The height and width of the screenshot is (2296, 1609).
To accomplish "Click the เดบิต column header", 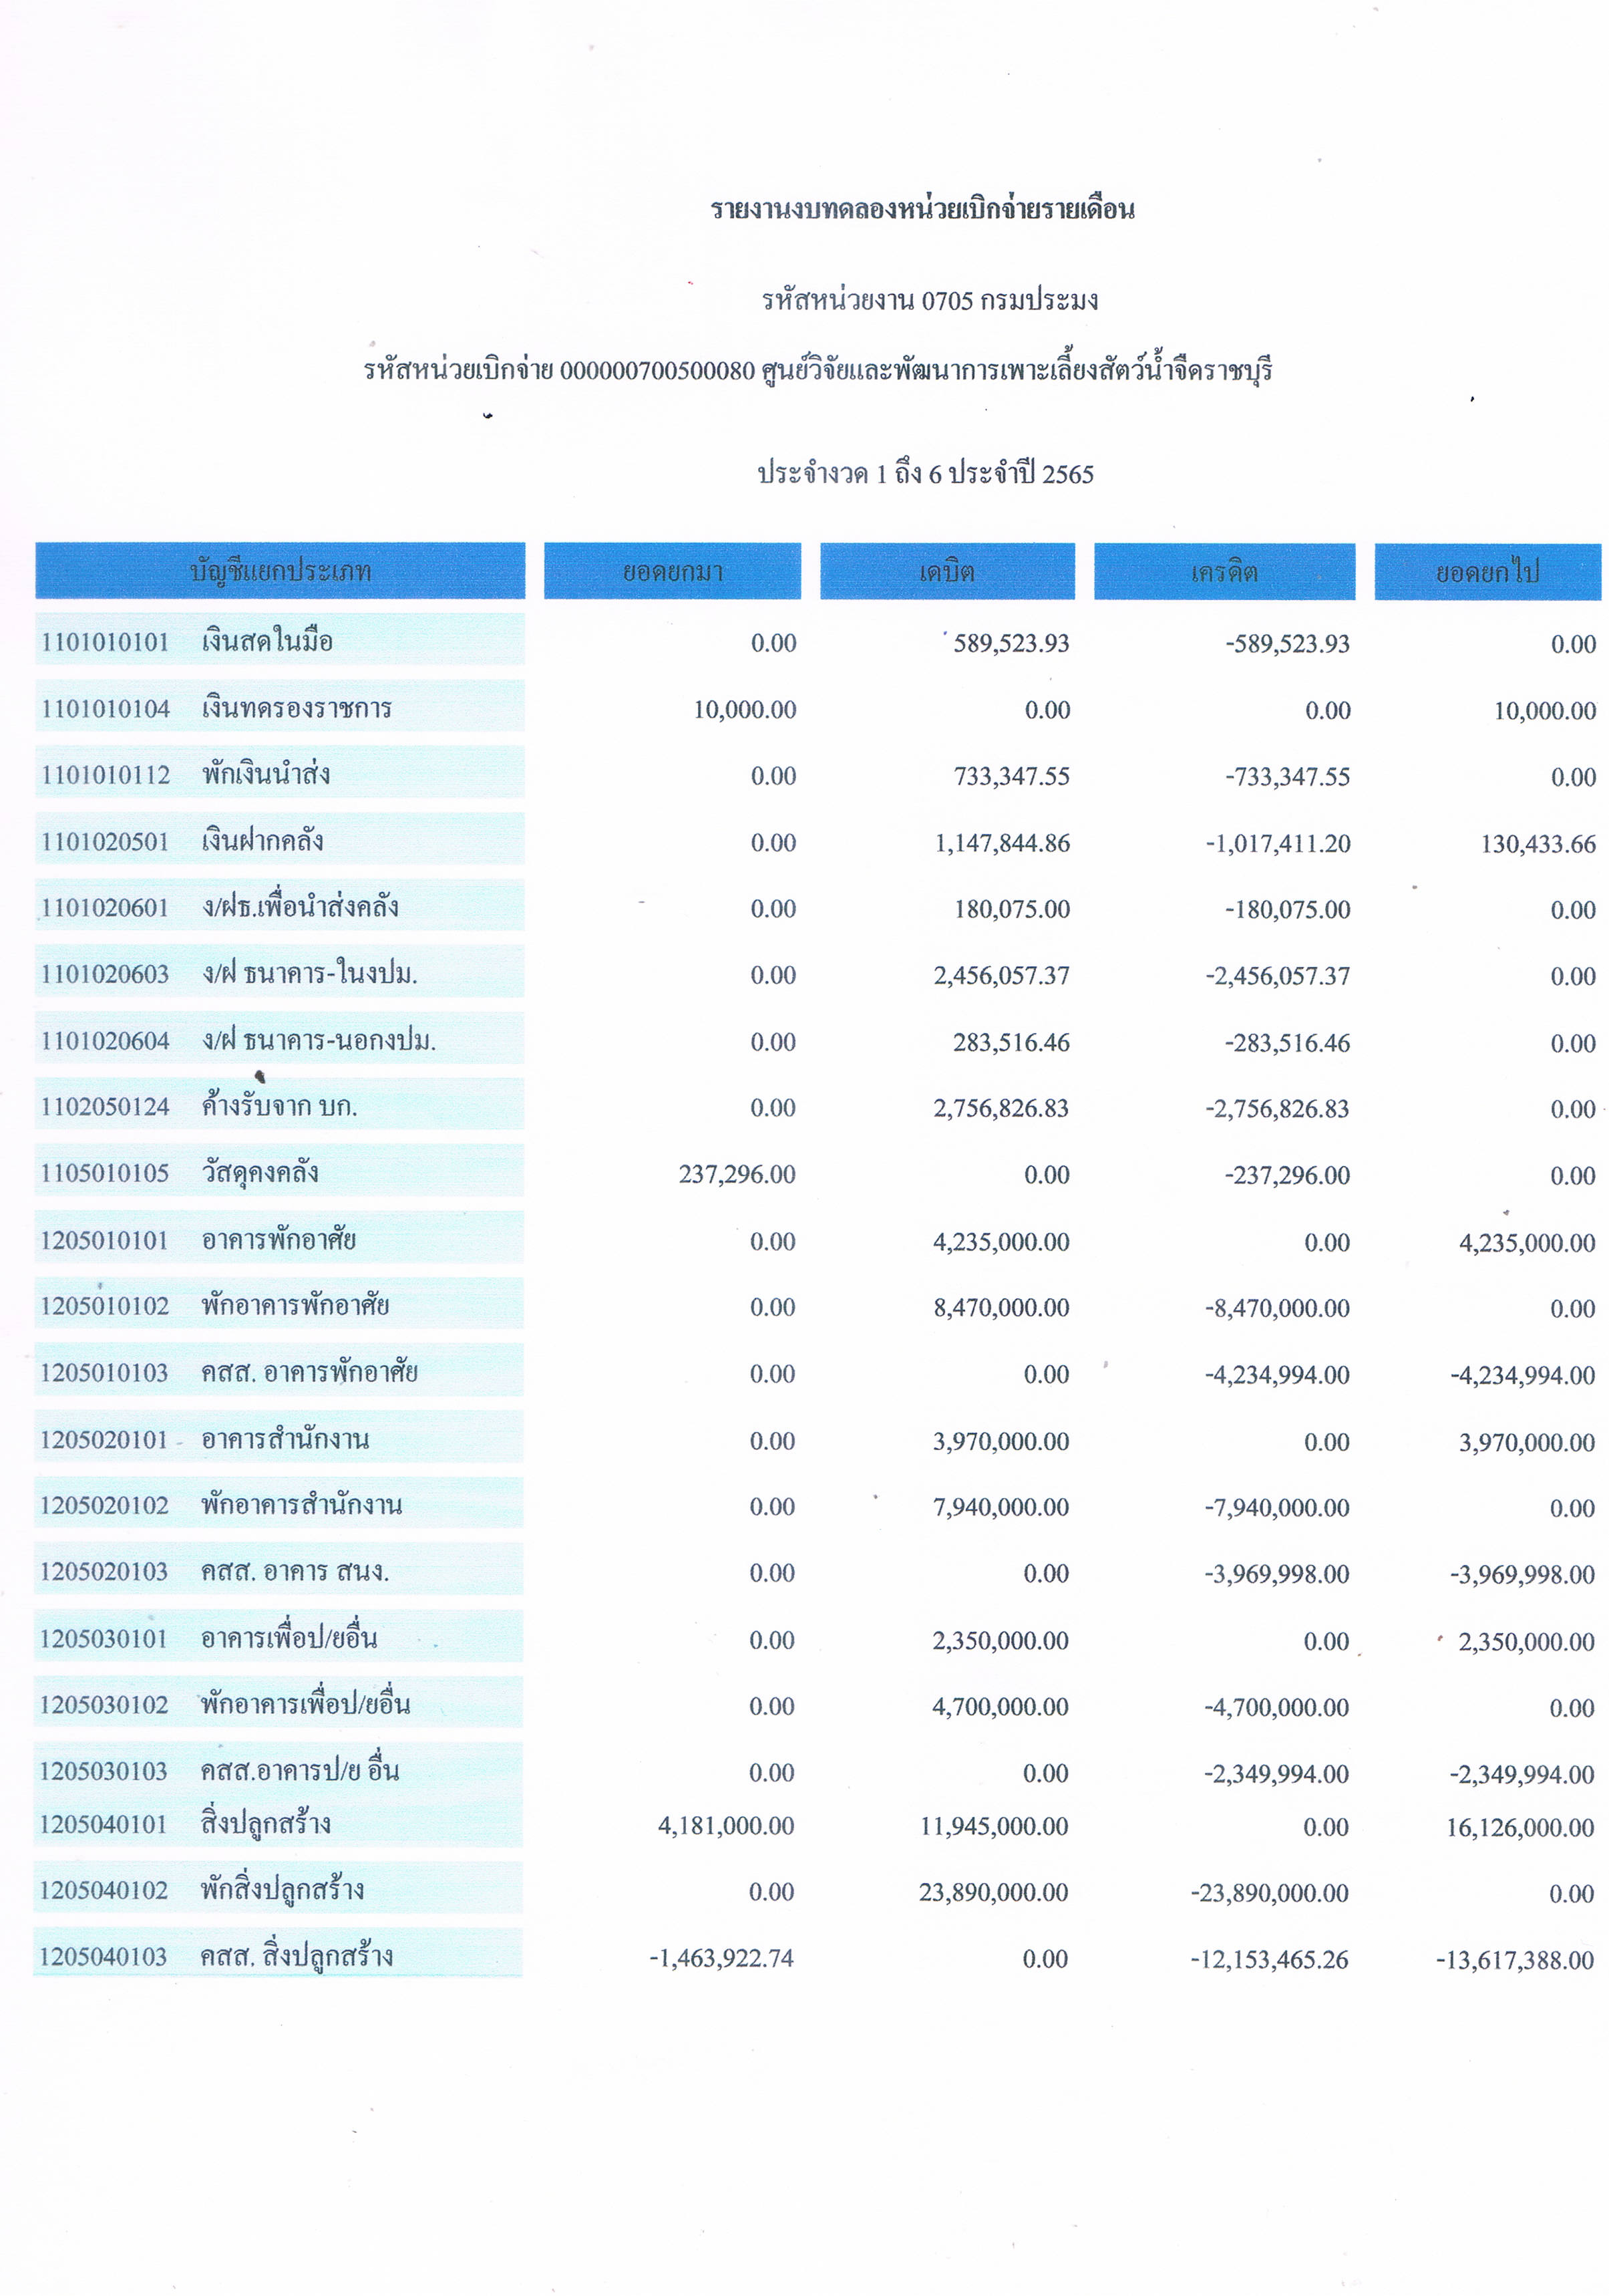I will [x=946, y=572].
